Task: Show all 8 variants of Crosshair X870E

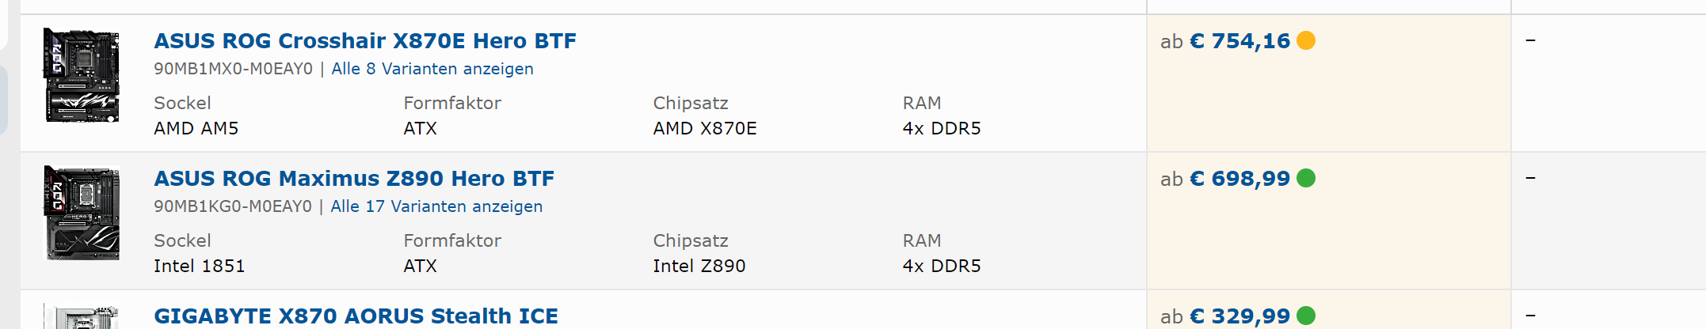Action: click(432, 69)
